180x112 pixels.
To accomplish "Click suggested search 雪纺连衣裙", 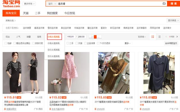I will point(53,28).
